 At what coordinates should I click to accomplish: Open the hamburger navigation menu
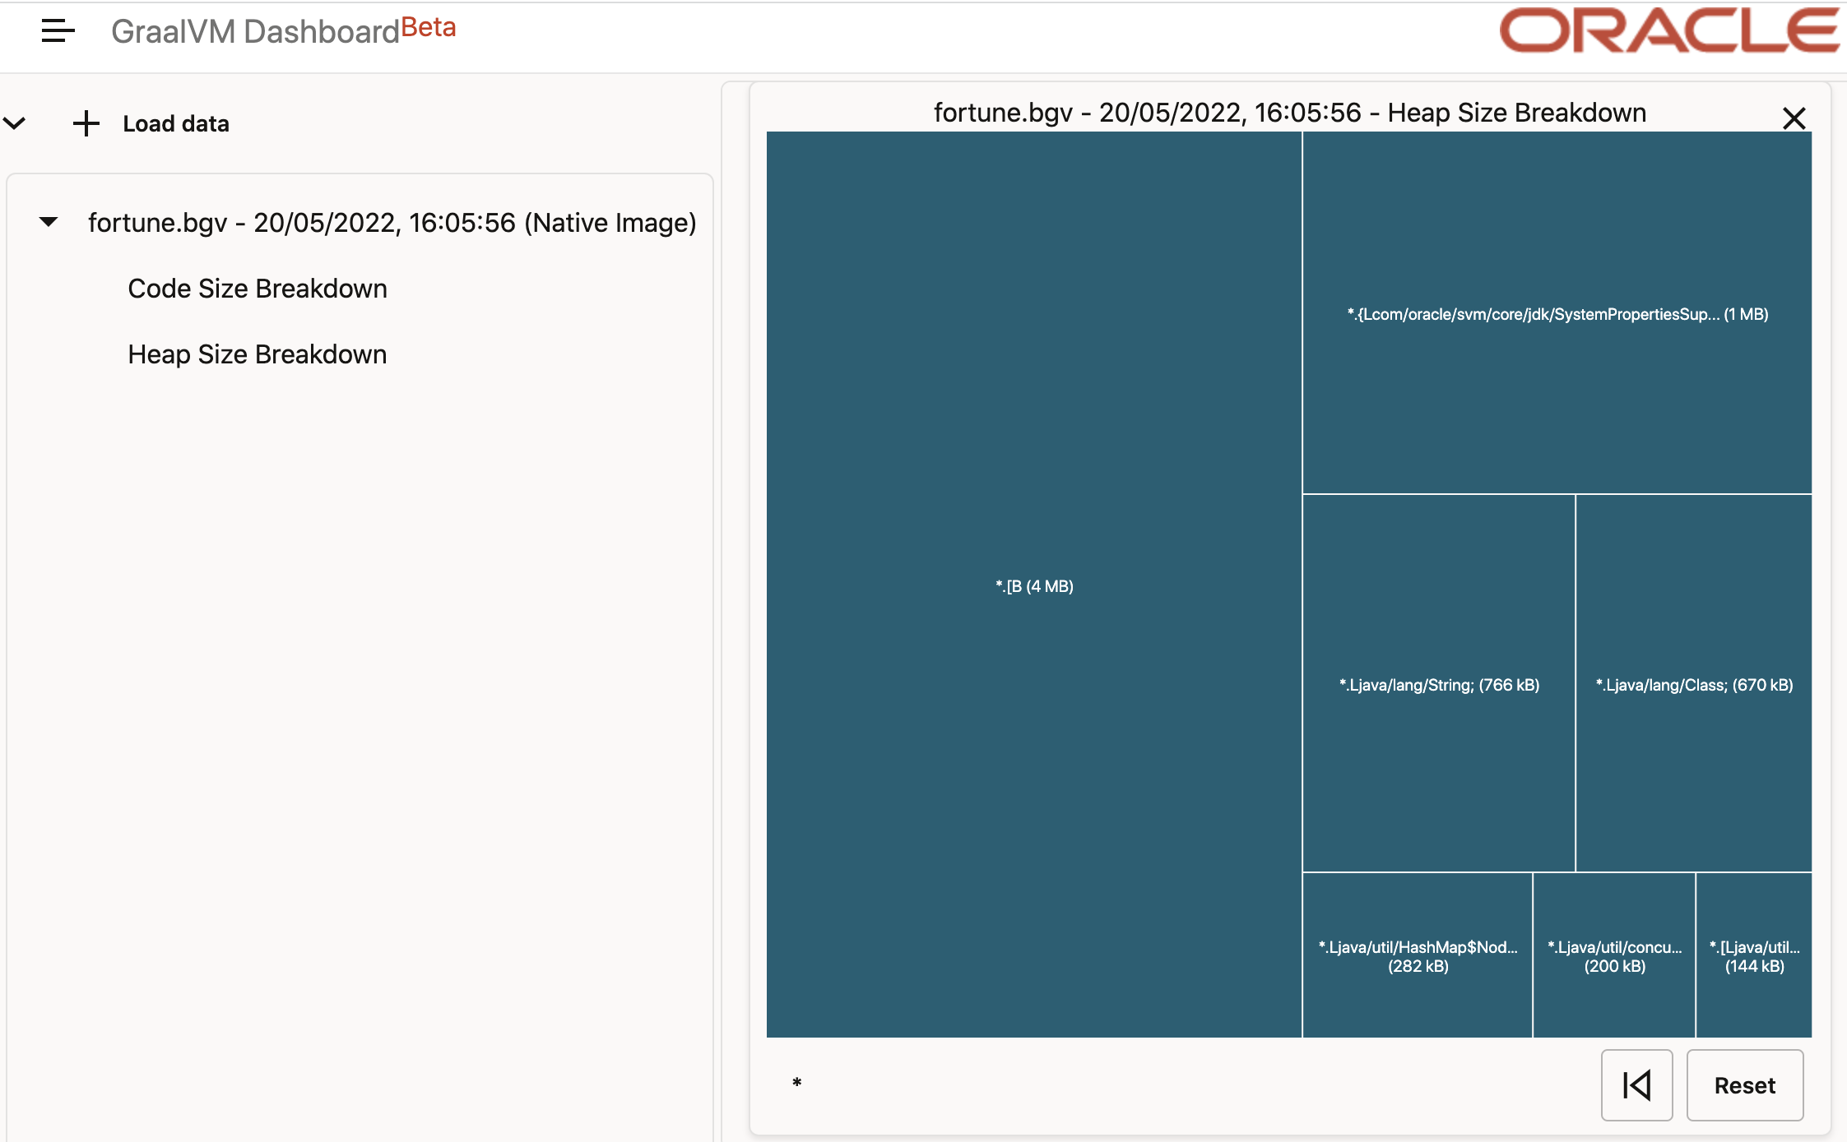pyautogui.click(x=58, y=31)
